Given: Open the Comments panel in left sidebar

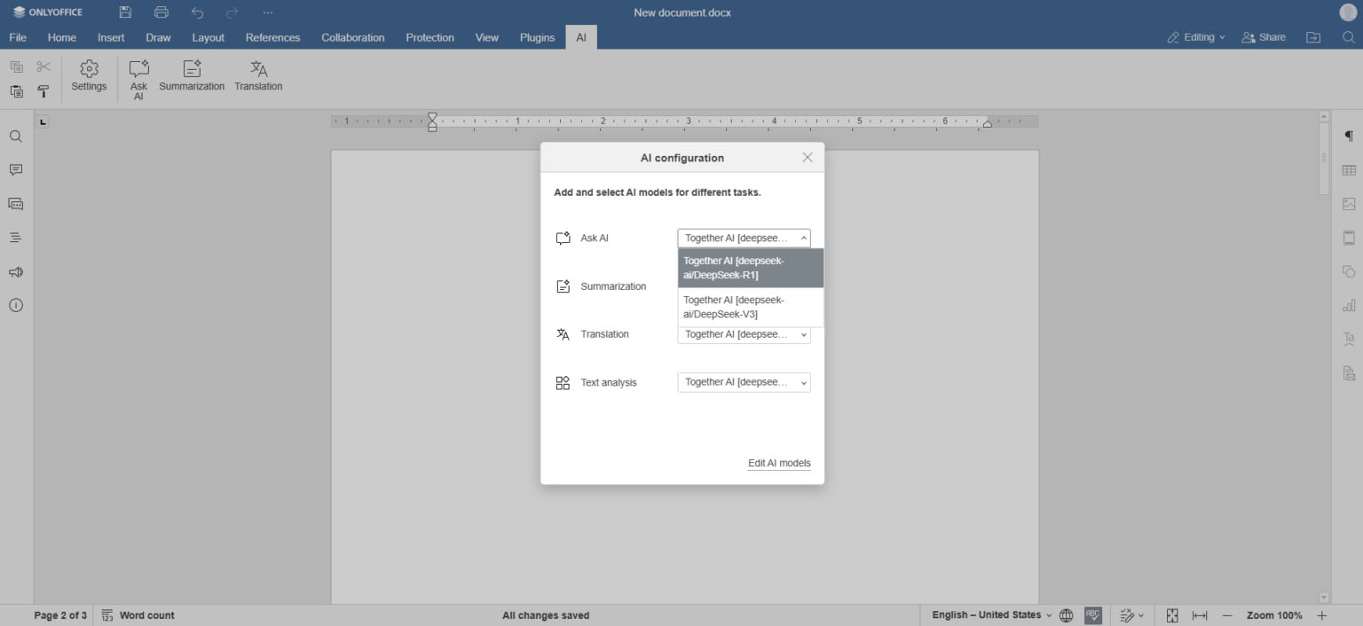Looking at the screenshot, I should (x=16, y=170).
